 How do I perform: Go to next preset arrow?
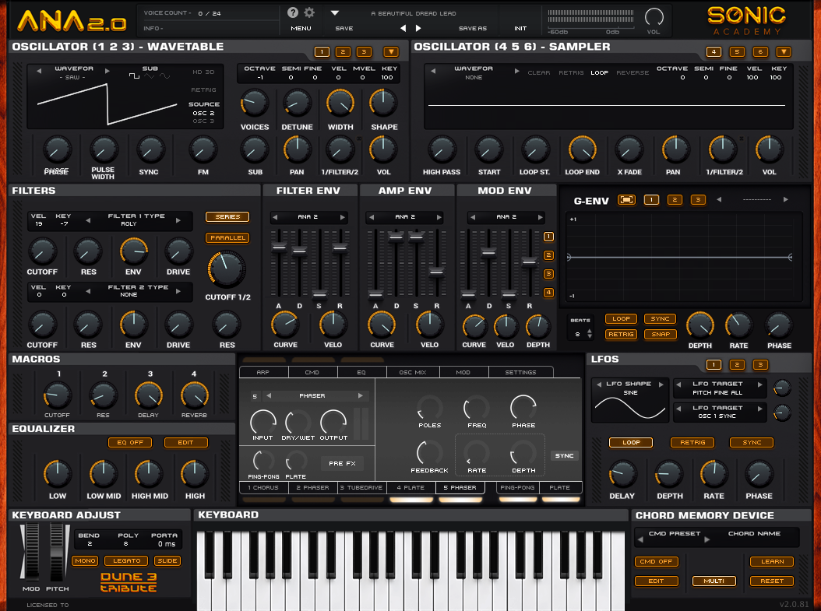tap(418, 28)
